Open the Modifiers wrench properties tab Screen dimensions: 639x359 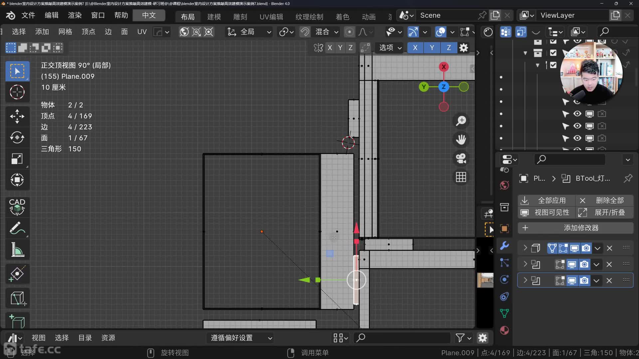pos(505,246)
